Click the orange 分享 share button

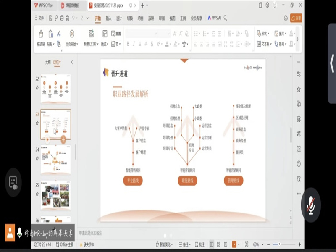point(296,18)
